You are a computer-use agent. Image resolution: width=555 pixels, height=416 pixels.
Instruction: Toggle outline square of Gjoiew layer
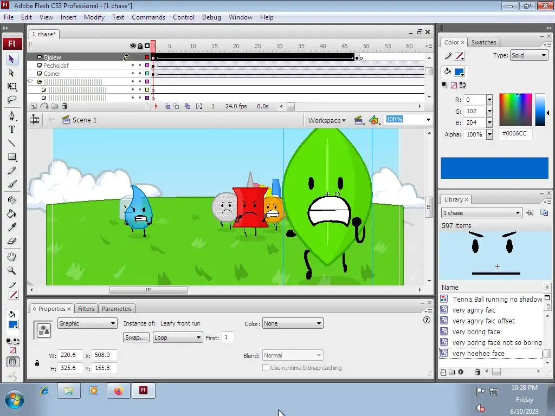(147, 57)
